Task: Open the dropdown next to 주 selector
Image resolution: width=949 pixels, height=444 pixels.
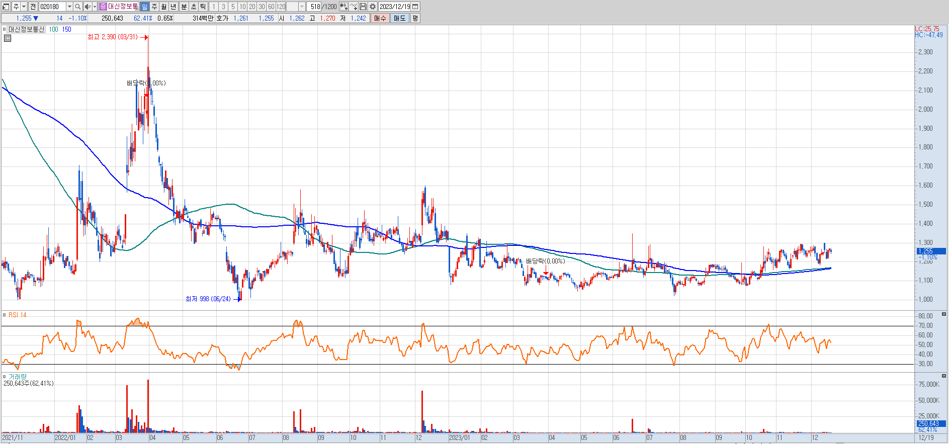Action: pyautogui.click(x=24, y=7)
